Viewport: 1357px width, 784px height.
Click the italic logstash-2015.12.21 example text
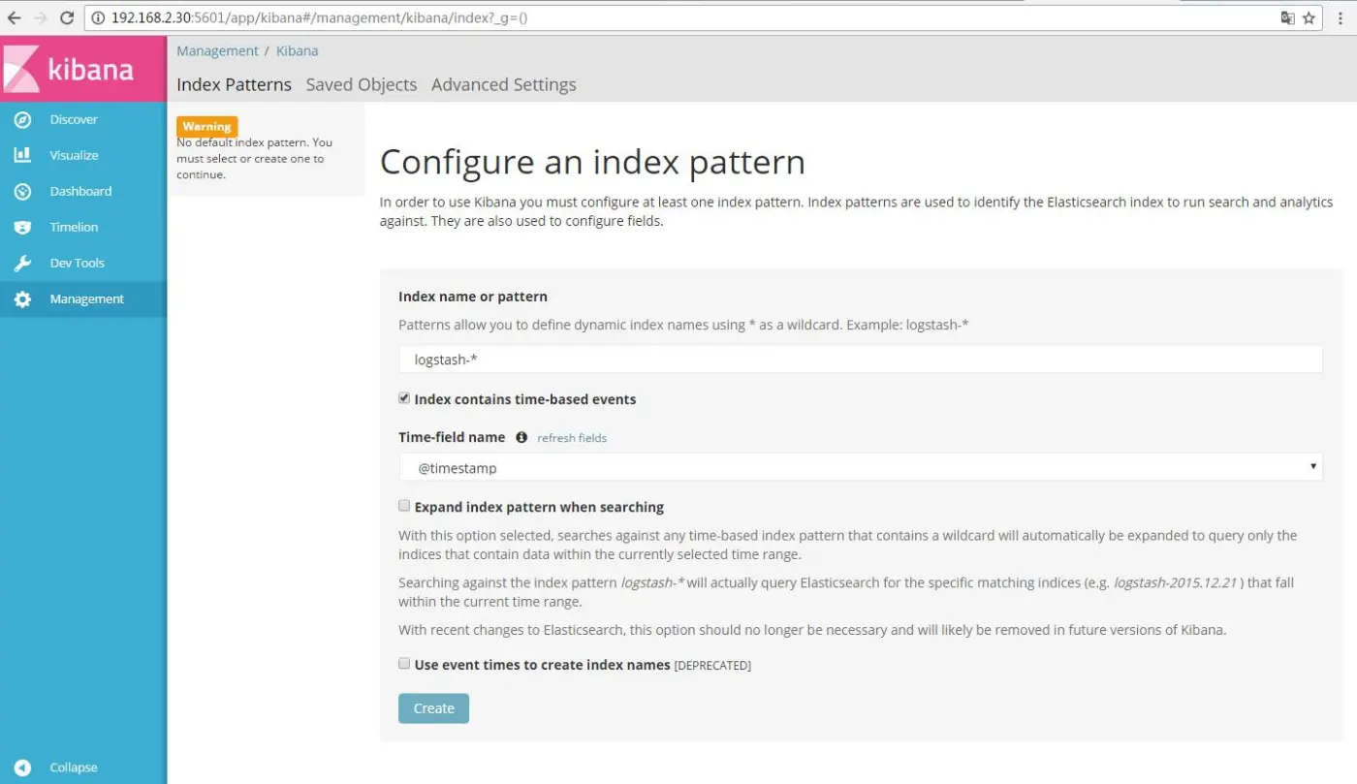(1175, 582)
